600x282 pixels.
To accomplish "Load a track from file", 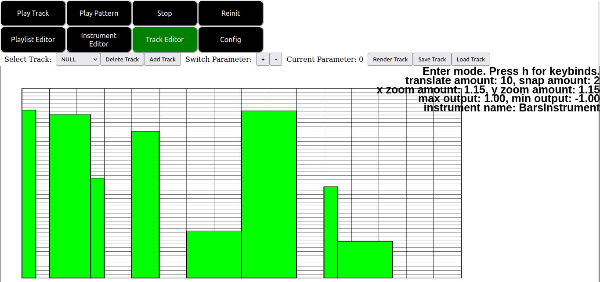I will [x=471, y=59].
